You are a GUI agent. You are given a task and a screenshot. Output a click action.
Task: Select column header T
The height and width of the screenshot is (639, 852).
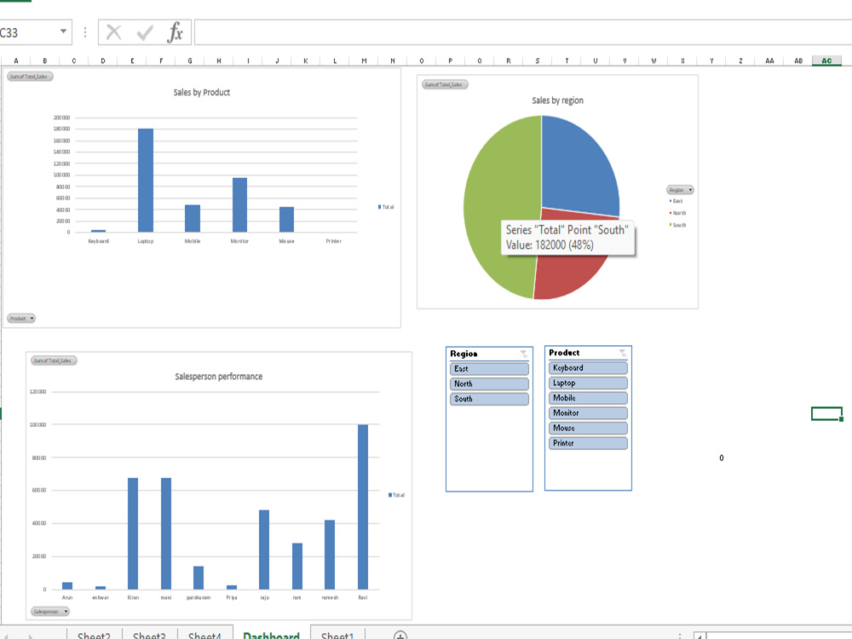[567, 60]
